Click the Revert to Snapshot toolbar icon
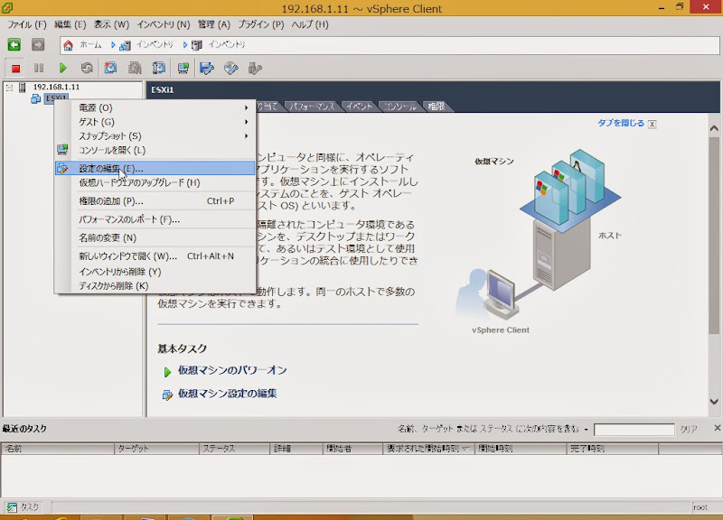The height and width of the screenshot is (520, 723). pyautogui.click(x=135, y=69)
